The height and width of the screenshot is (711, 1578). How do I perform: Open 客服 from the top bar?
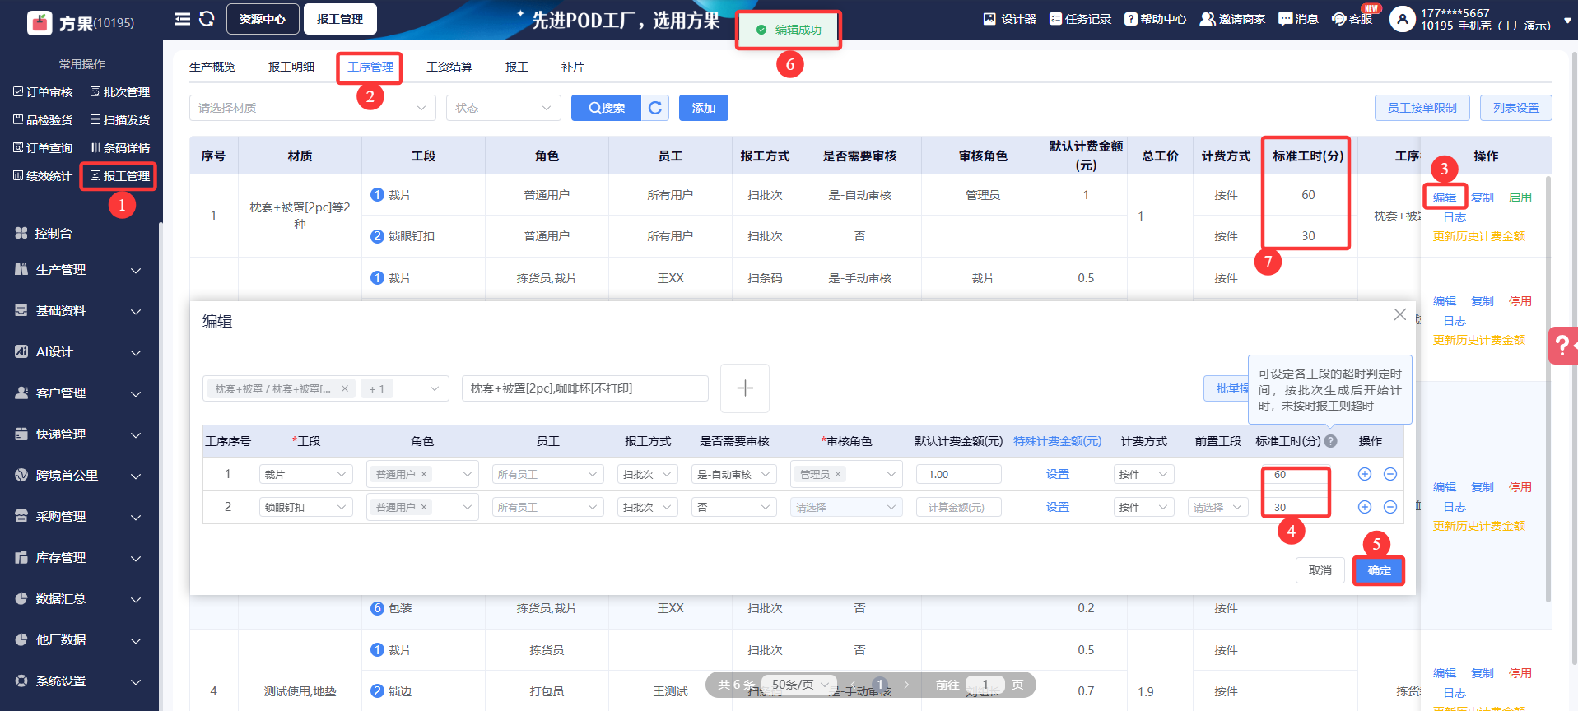1352,19
